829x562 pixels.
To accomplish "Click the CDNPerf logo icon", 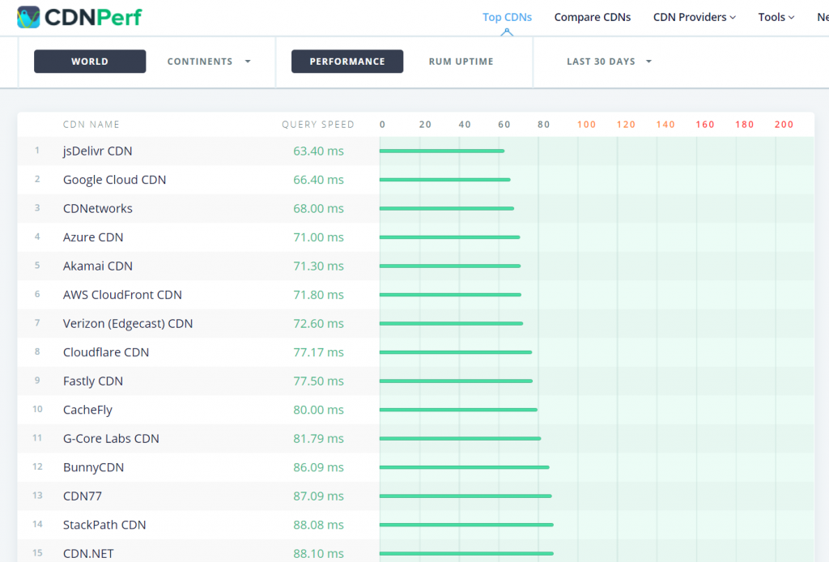I will [x=28, y=17].
